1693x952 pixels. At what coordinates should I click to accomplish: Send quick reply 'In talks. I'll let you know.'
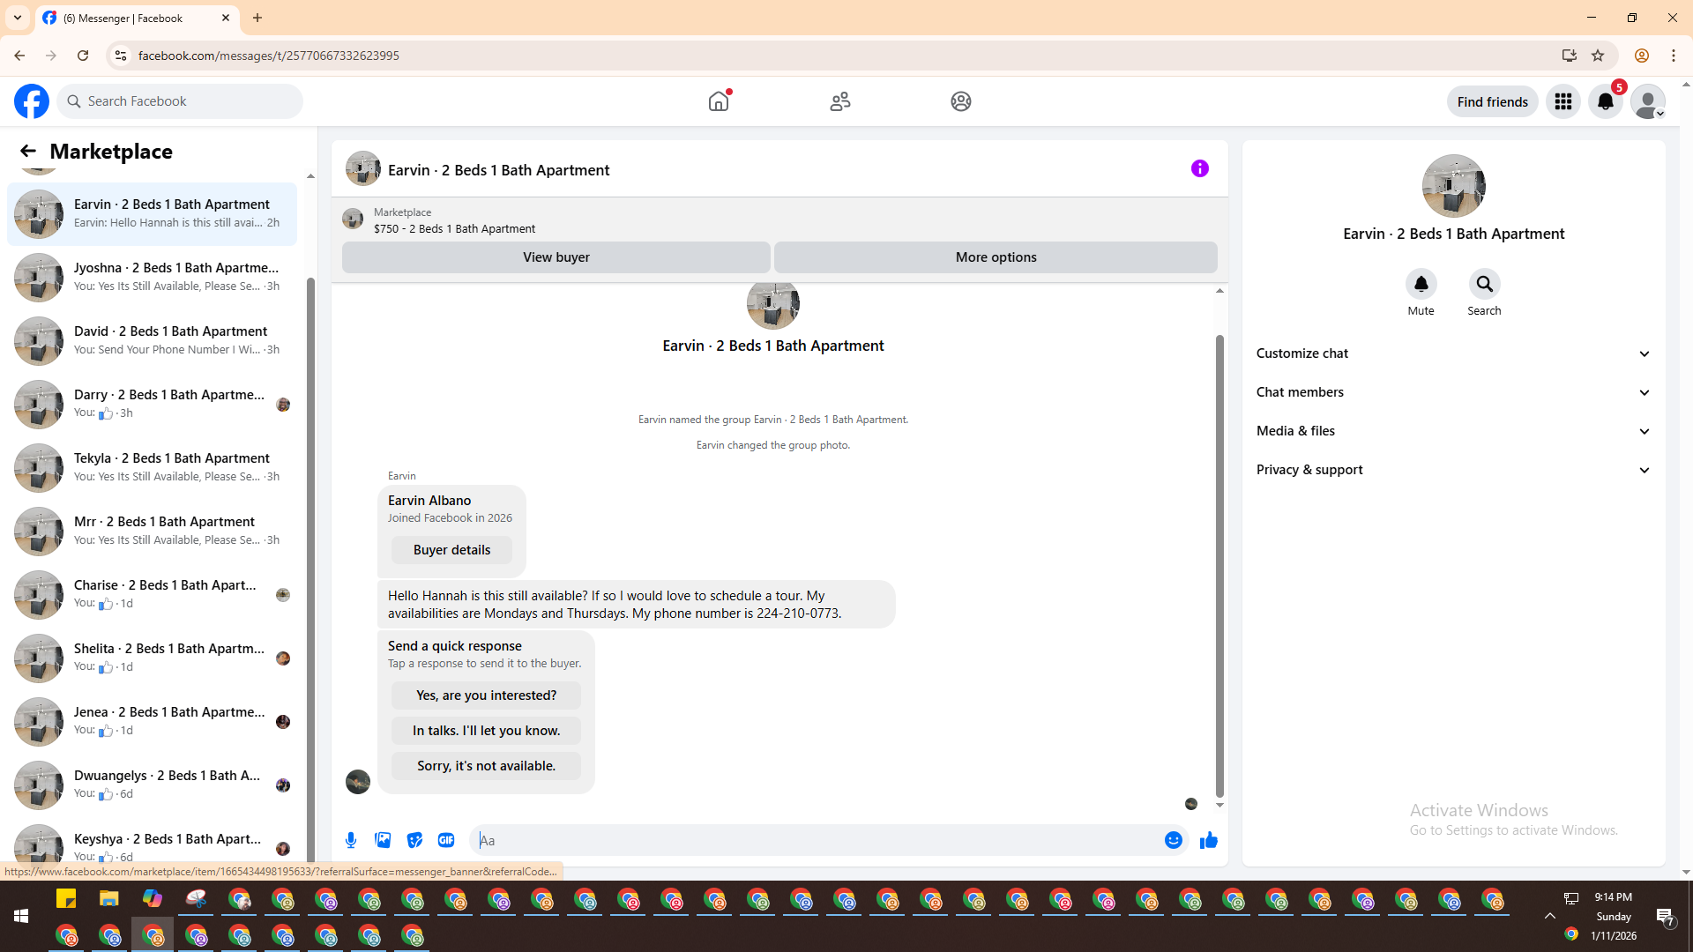coord(486,731)
